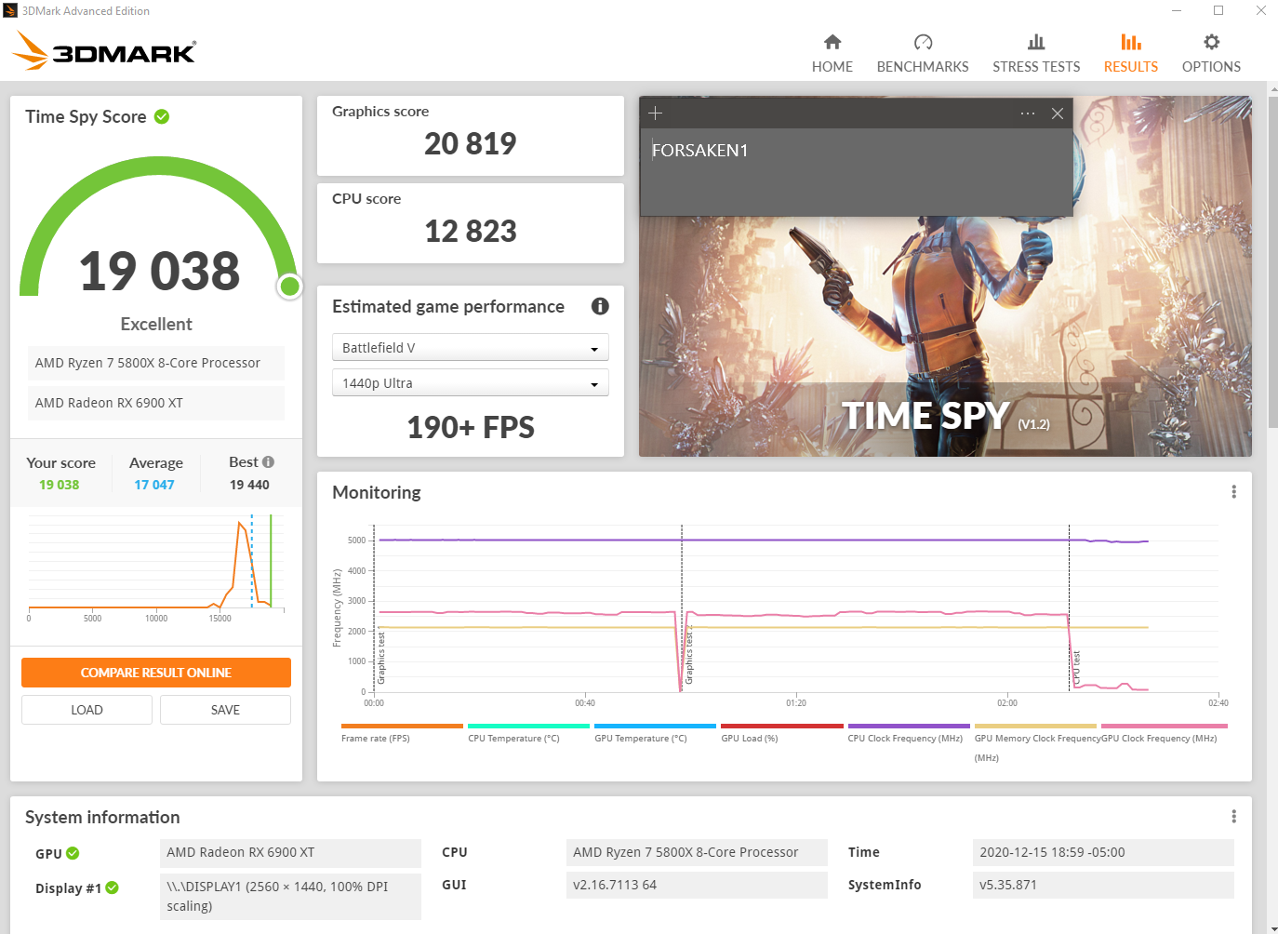The image size is (1278, 934).
Task: Expand the Battlefield V game dropdown
Action: 470,348
